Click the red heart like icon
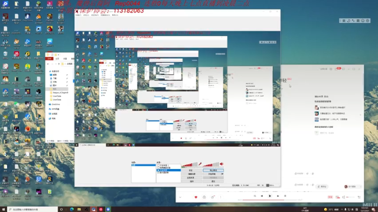 tap(195, 197)
